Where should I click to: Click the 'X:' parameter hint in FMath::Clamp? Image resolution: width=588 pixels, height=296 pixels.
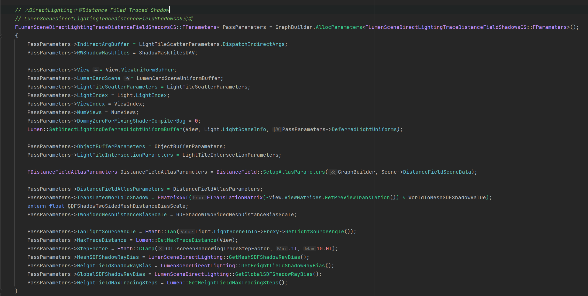(161, 249)
